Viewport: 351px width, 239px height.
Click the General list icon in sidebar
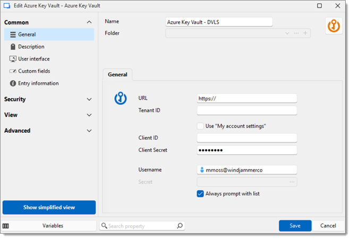tap(13, 35)
